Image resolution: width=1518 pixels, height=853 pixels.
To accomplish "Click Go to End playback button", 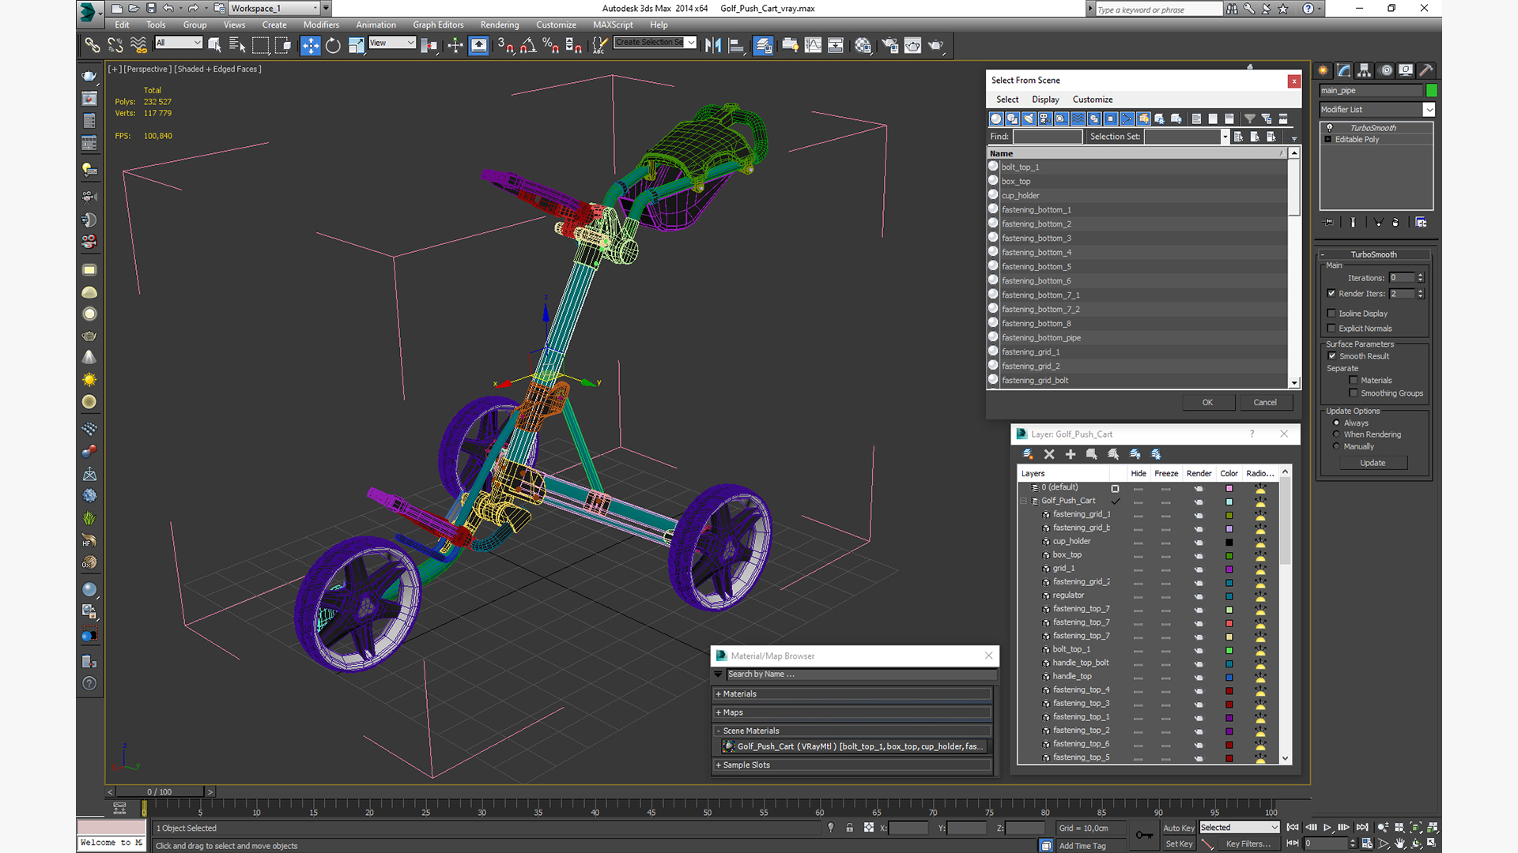I will click(x=1362, y=827).
